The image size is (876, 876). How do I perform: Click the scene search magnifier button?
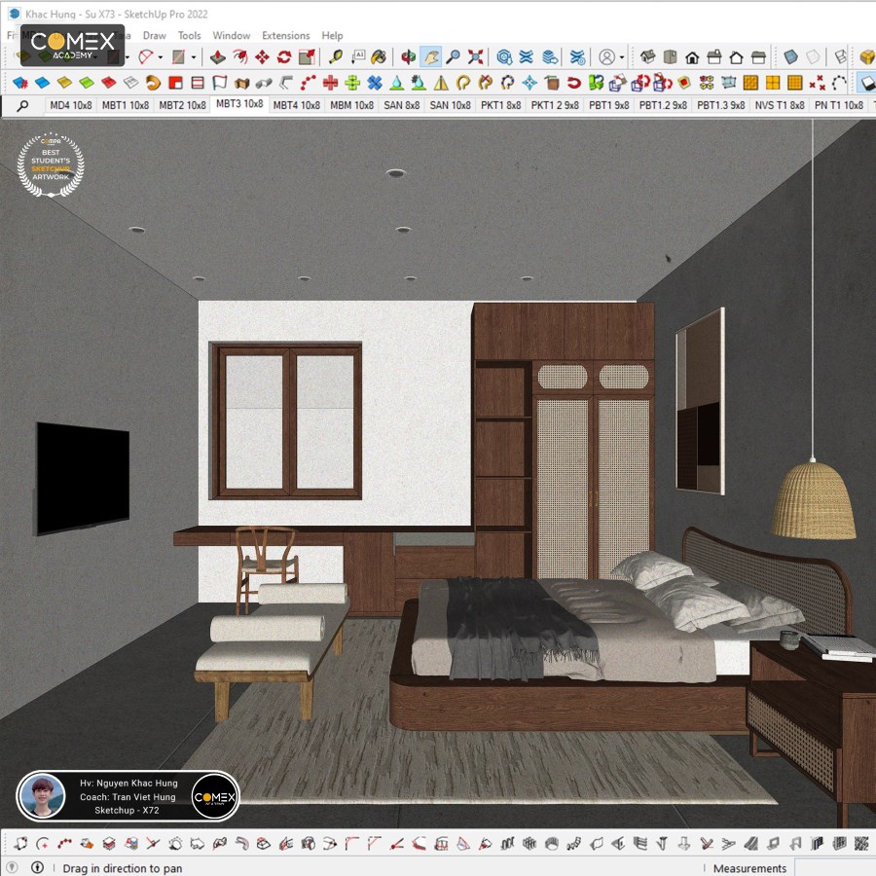click(23, 105)
